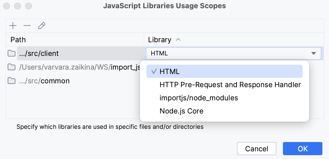Click the add scope plus icon

13,25
